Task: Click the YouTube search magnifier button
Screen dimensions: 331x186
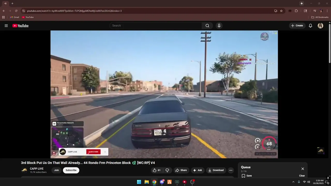Action: click(207, 26)
